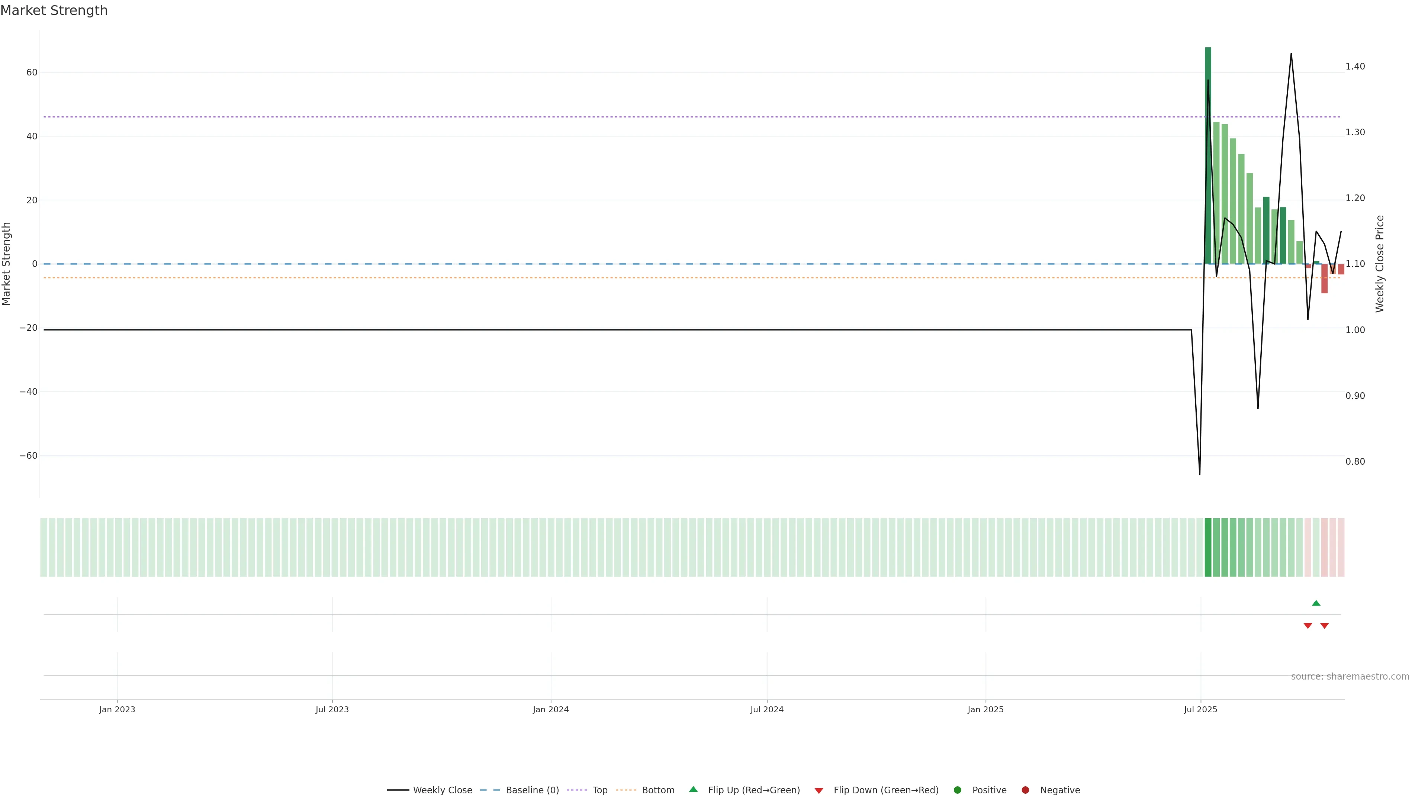Click the Negative red legend dot
This screenshot has height=803, width=1428.
click(x=1025, y=790)
